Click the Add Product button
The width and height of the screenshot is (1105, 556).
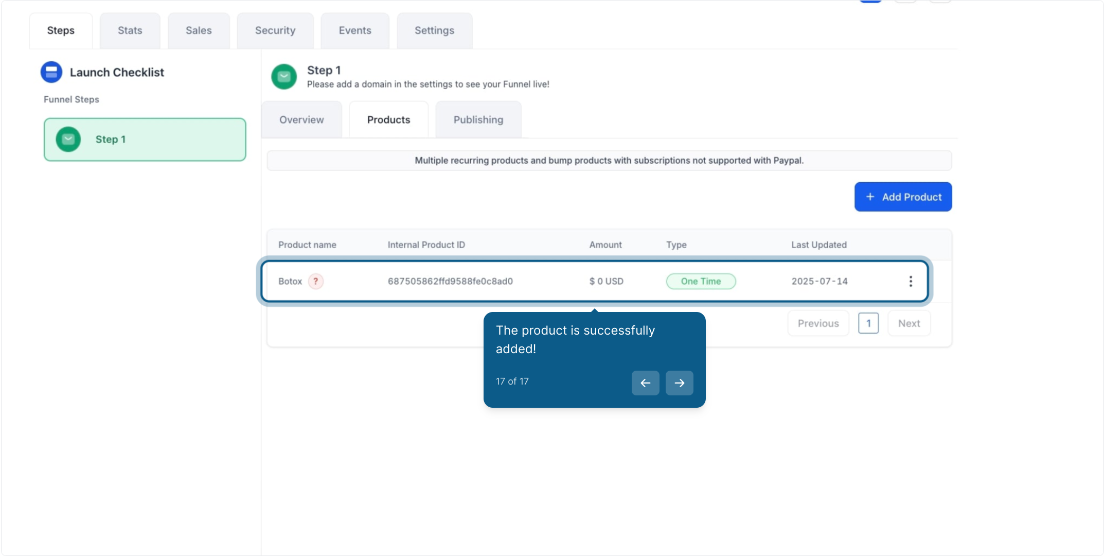pyautogui.click(x=903, y=197)
